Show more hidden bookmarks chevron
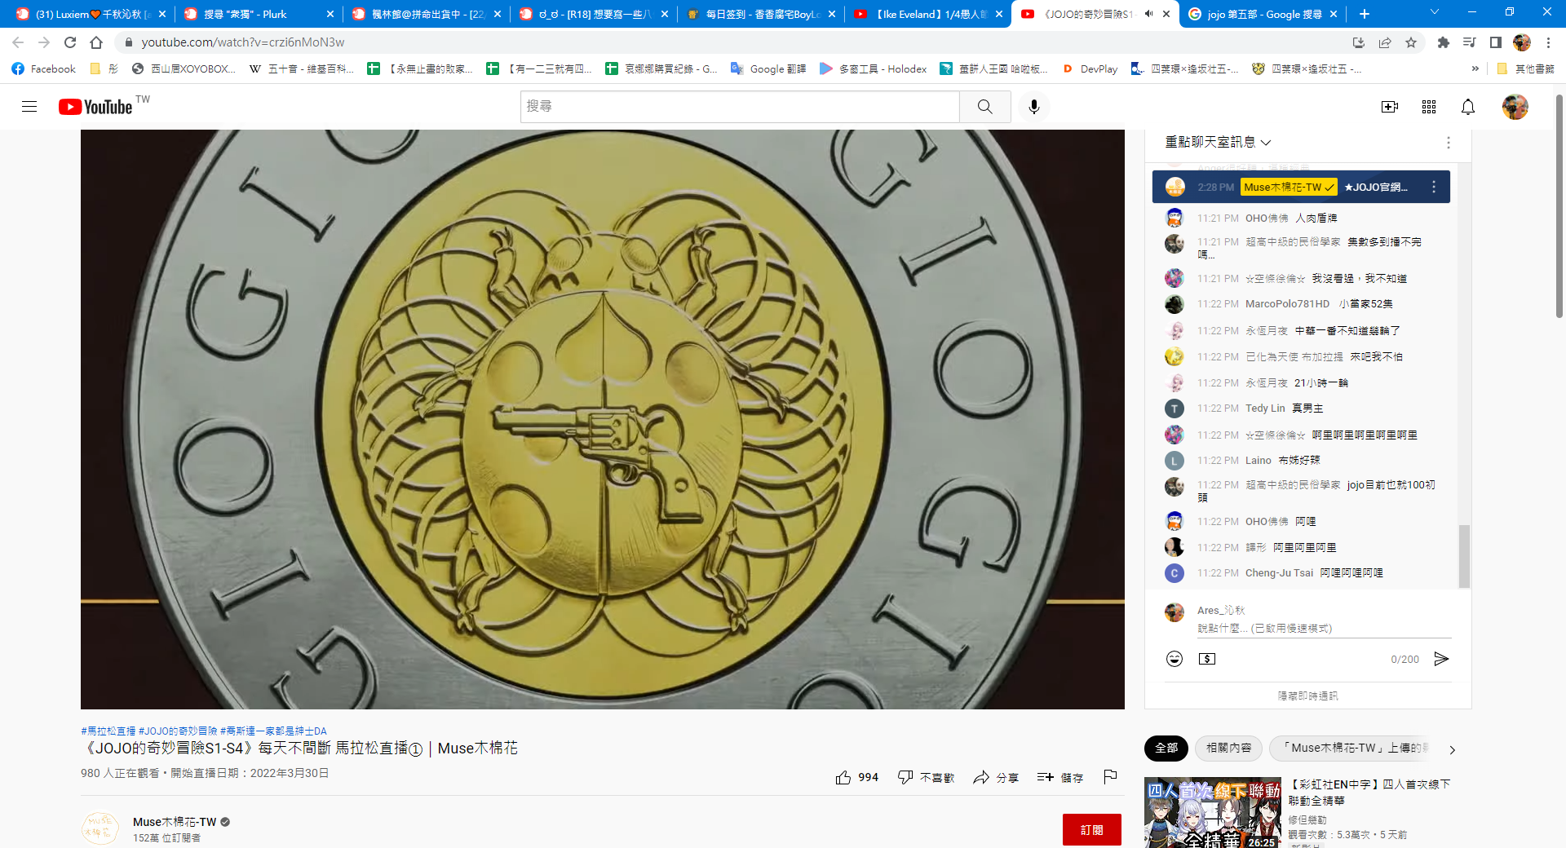This screenshot has width=1566, height=848. pyautogui.click(x=1475, y=69)
